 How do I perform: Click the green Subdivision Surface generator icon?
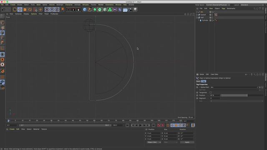click(95, 10)
